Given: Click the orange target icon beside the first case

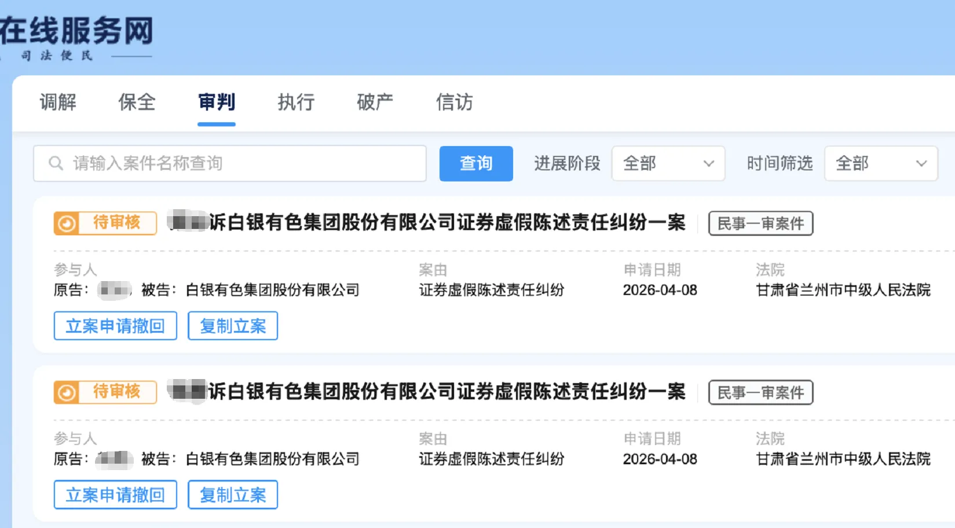Looking at the screenshot, I should click(67, 223).
